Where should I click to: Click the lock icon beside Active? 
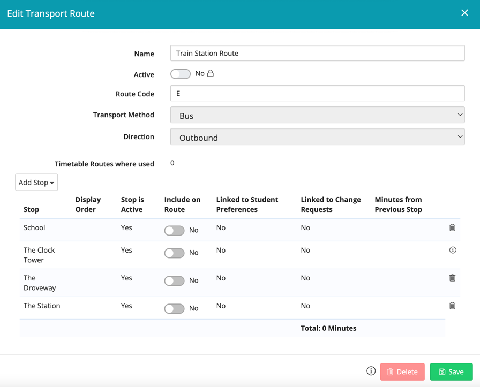tap(211, 74)
